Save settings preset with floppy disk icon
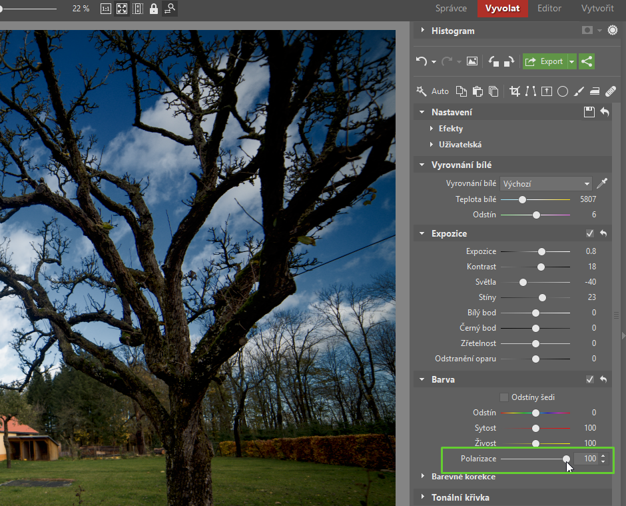Viewport: 626px width, 506px height. tap(589, 112)
